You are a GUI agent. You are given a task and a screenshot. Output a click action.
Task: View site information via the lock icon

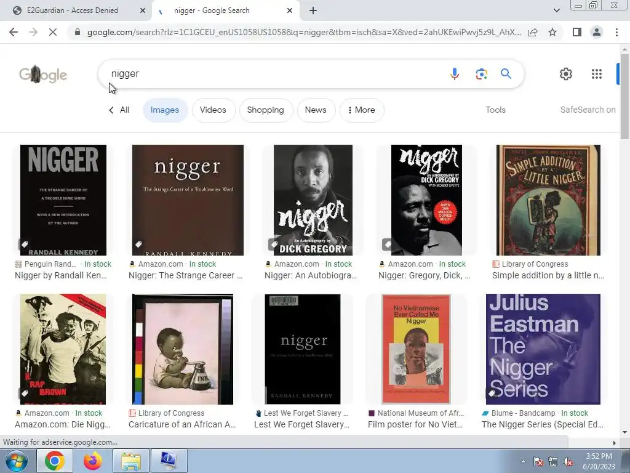tap(78, 32)
